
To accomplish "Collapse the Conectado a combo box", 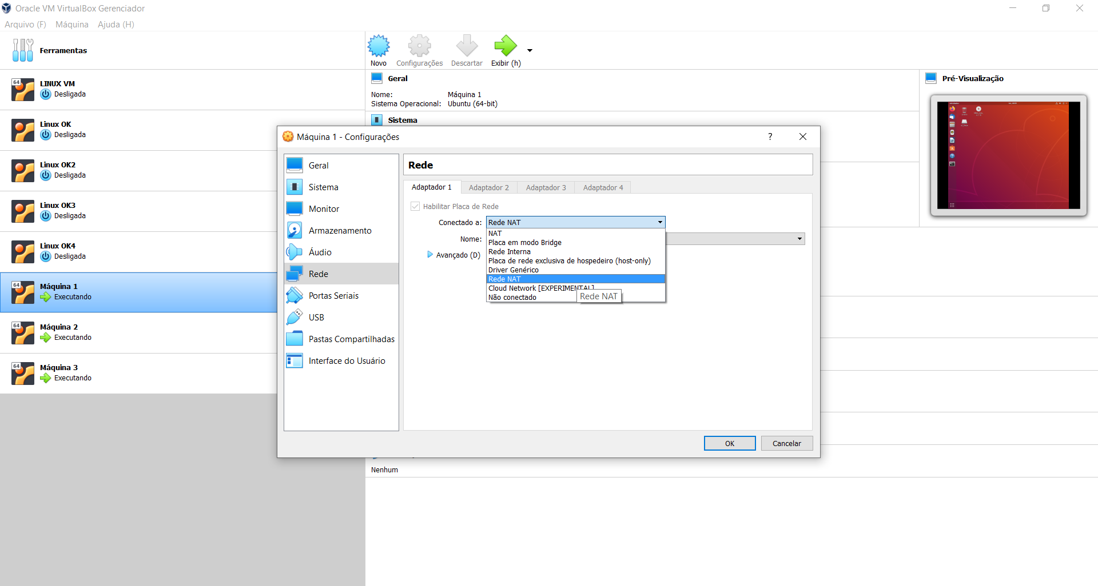I will tap(575, 222).
